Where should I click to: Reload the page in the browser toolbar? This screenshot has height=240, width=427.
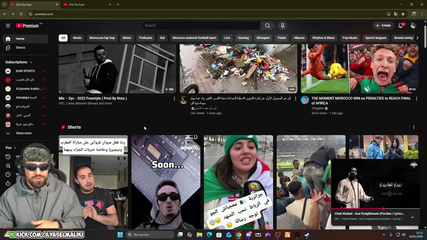point(21,14)
